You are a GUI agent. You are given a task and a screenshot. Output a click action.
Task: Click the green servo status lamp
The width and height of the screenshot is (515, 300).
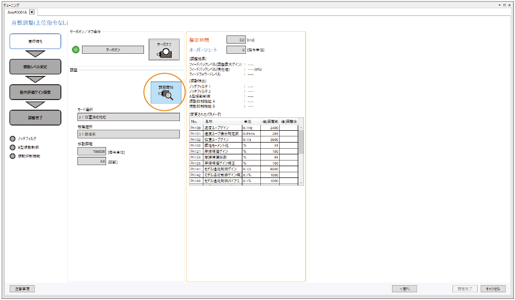pyautogui.click(x=76, y=50)
